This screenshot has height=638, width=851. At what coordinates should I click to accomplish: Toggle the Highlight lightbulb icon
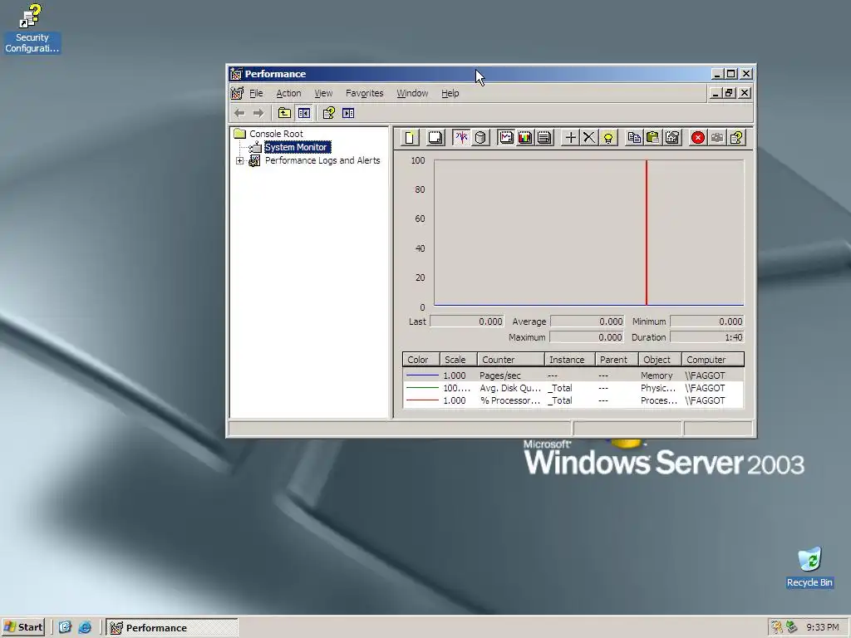608,138
